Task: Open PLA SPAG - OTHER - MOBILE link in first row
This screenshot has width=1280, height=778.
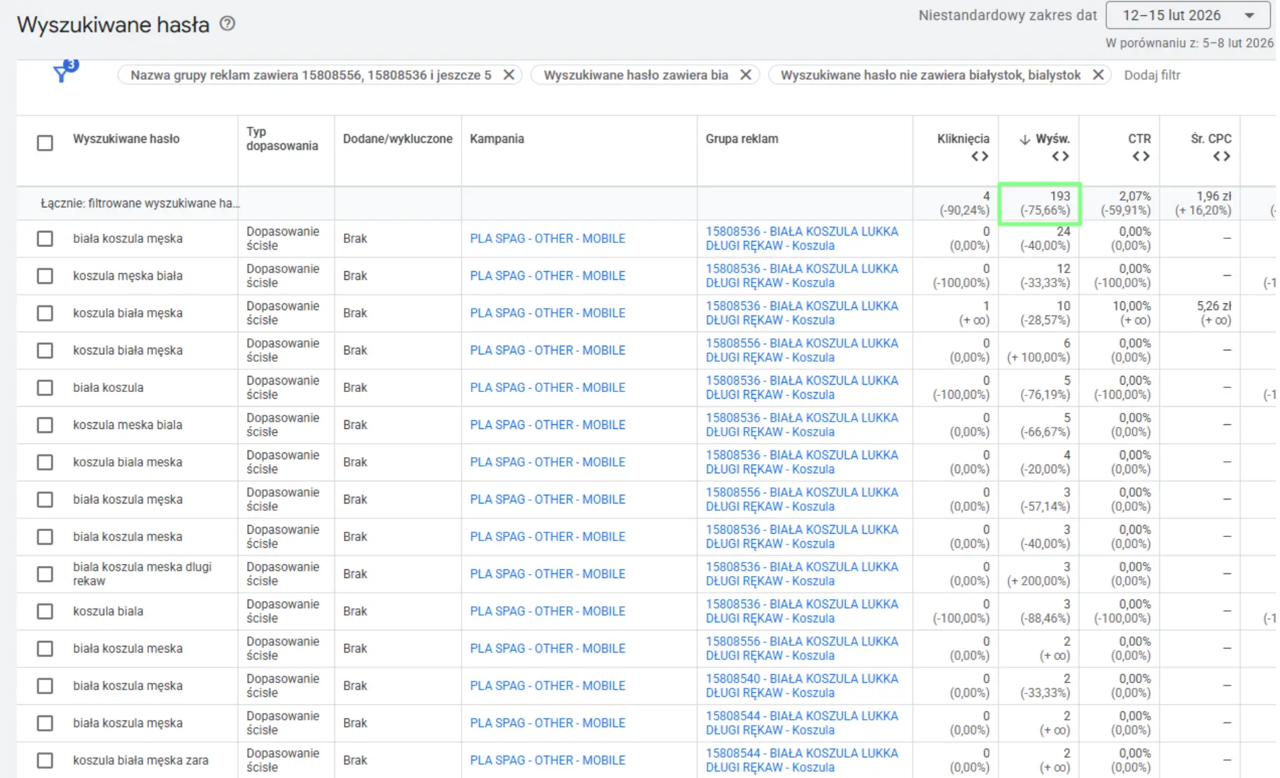Action: (547, 238)
